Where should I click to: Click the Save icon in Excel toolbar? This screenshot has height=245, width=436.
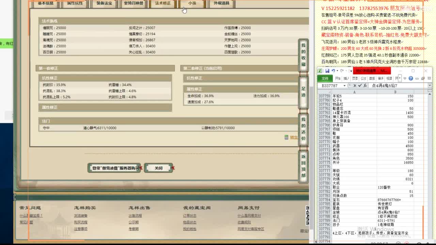click(327, 70)
